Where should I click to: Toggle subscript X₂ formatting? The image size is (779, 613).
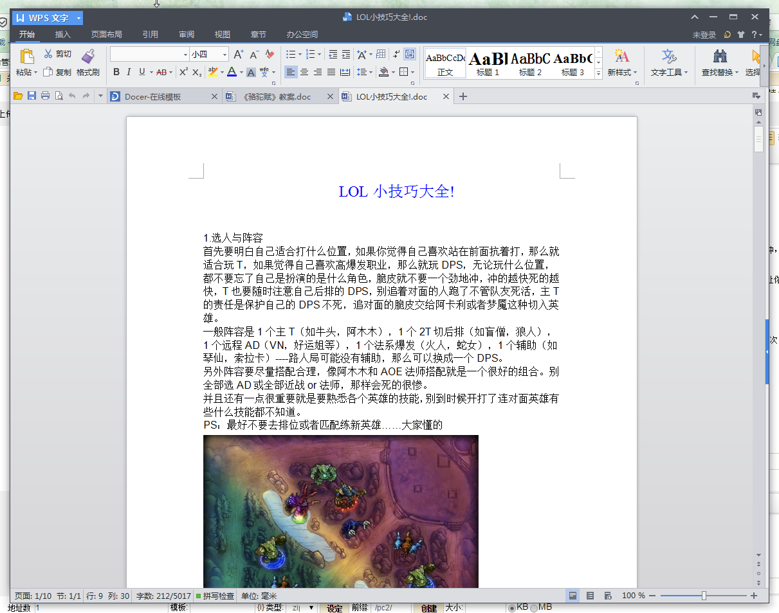[197, 72]
